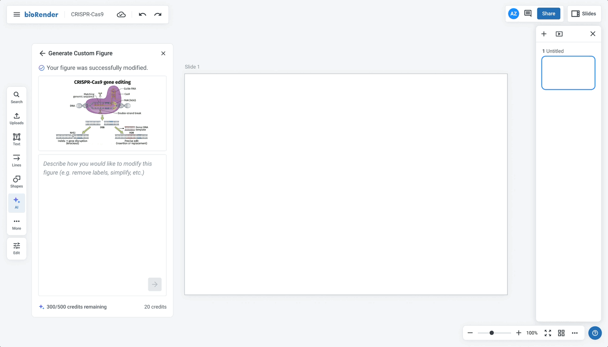Open the Shapes panel
608x347 pixels.
click(x=16, y=181)
